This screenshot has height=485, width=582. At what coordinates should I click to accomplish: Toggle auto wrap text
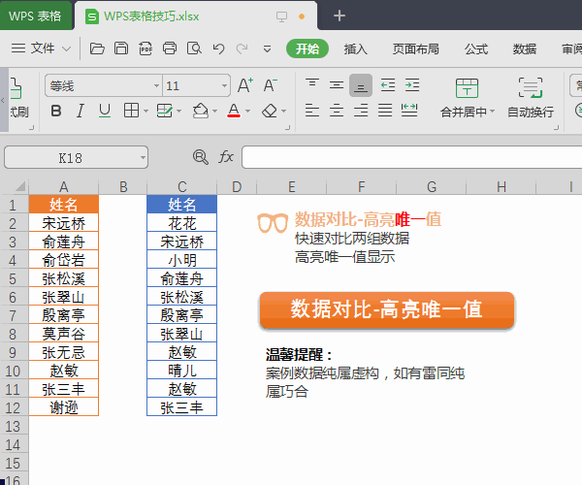pos(531,97)
